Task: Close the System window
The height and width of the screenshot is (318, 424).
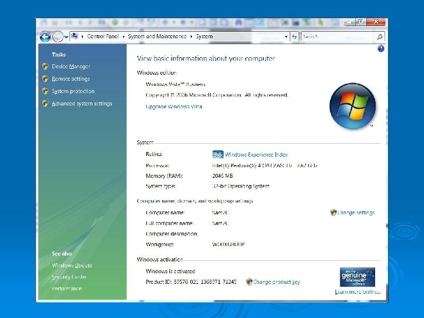Action: [376, 22]
